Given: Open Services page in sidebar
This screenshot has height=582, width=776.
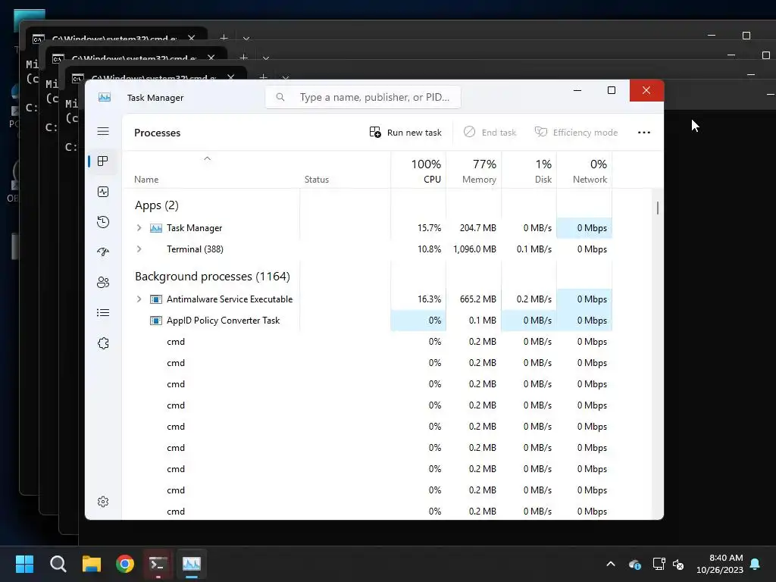Looking at the screenshot, I should pyautogui.click(x=103, y=343).
